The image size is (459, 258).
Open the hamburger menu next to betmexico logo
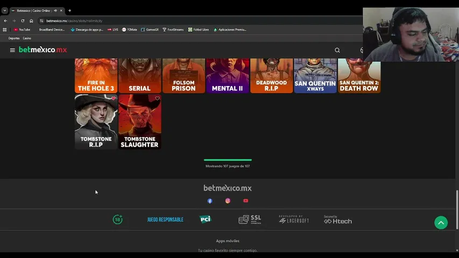click(12, 50)
